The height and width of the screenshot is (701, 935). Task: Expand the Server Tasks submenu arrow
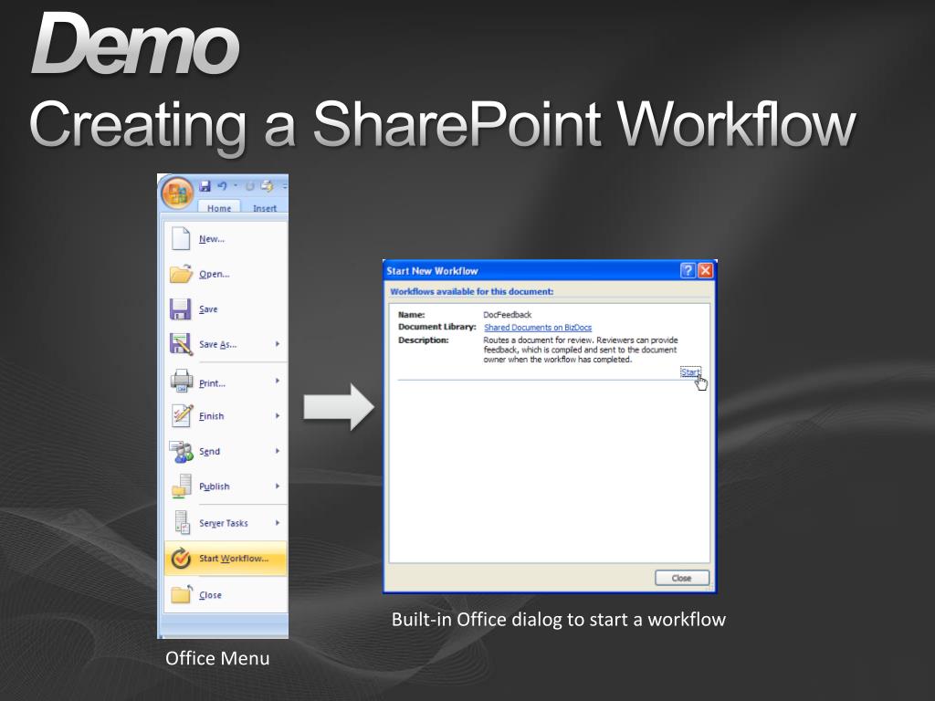[278, 523]
